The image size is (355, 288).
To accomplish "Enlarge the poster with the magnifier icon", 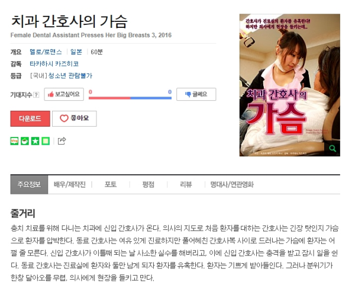I will click(333, 149).
